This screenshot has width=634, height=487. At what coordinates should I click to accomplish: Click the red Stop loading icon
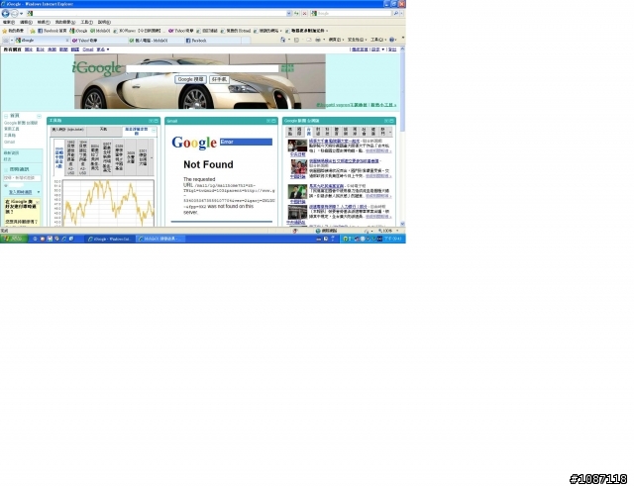[305, 13]
